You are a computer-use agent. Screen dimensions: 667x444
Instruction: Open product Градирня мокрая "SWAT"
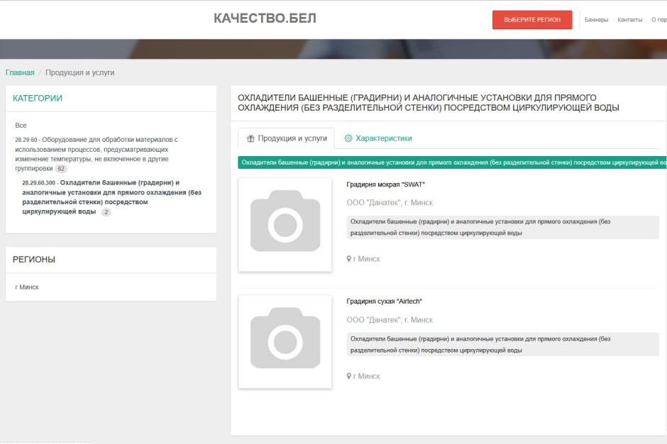coord(385,184)
